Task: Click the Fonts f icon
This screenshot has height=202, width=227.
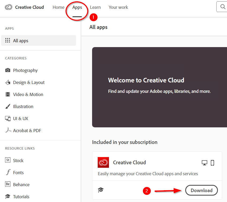Action: pos(8,172)
